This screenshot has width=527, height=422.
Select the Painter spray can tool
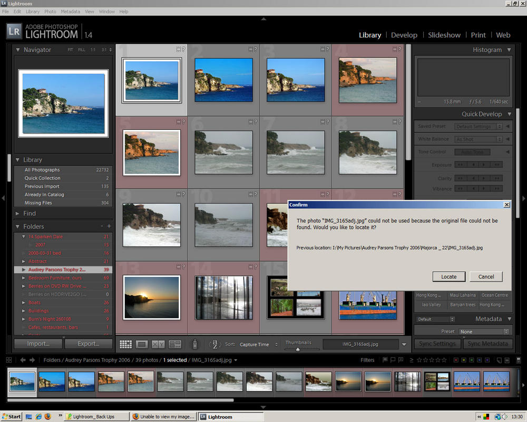click(x=194, y=344)
